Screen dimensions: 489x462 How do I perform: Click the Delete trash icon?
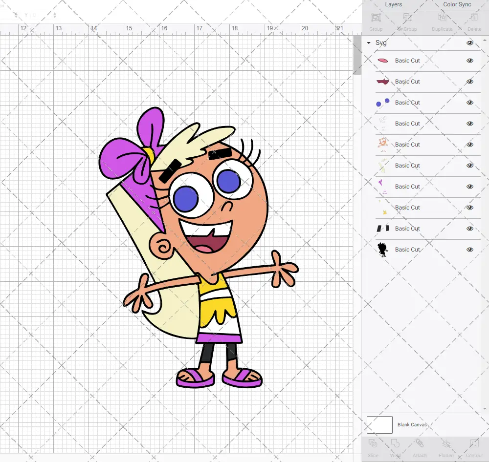click(x=474, y=18)
